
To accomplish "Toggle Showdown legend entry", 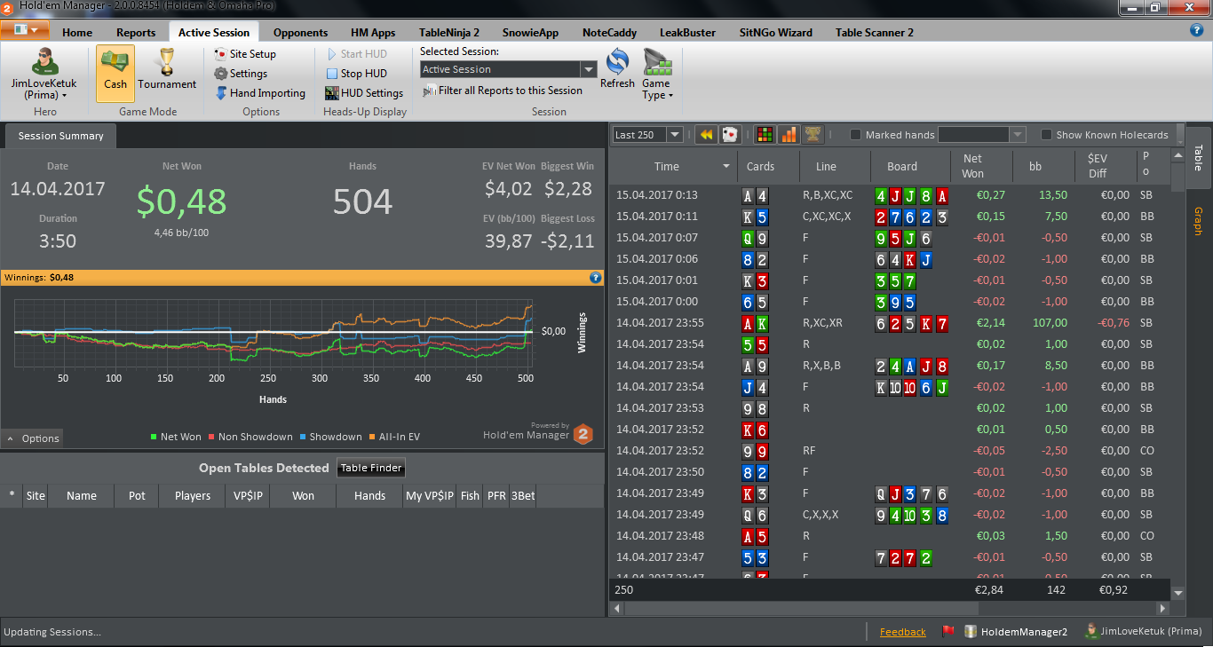I will (329, 437).
